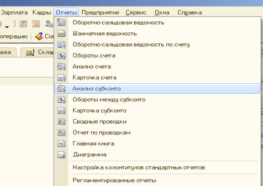The width and height of the screenshot is (263, 186).
Task: Click the Оборотно-сальдовая ведомость по счету icon
Action: tap(61, 45)
